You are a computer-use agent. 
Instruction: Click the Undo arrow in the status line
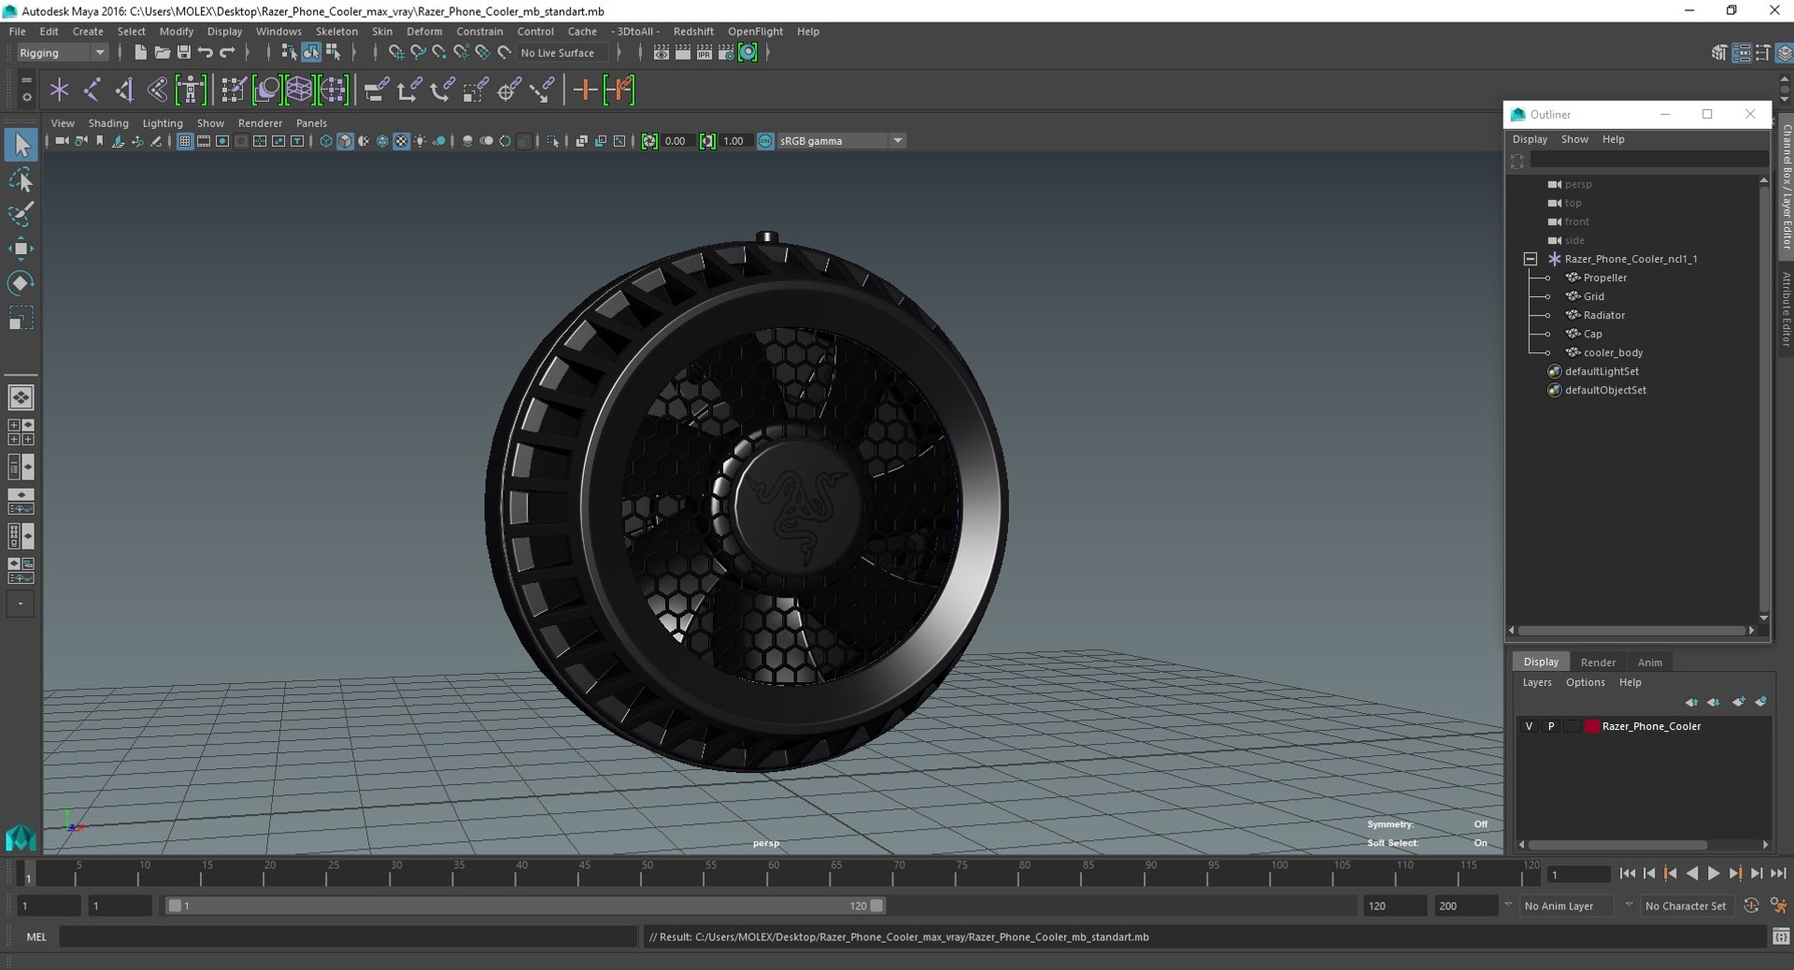[206, 52]
